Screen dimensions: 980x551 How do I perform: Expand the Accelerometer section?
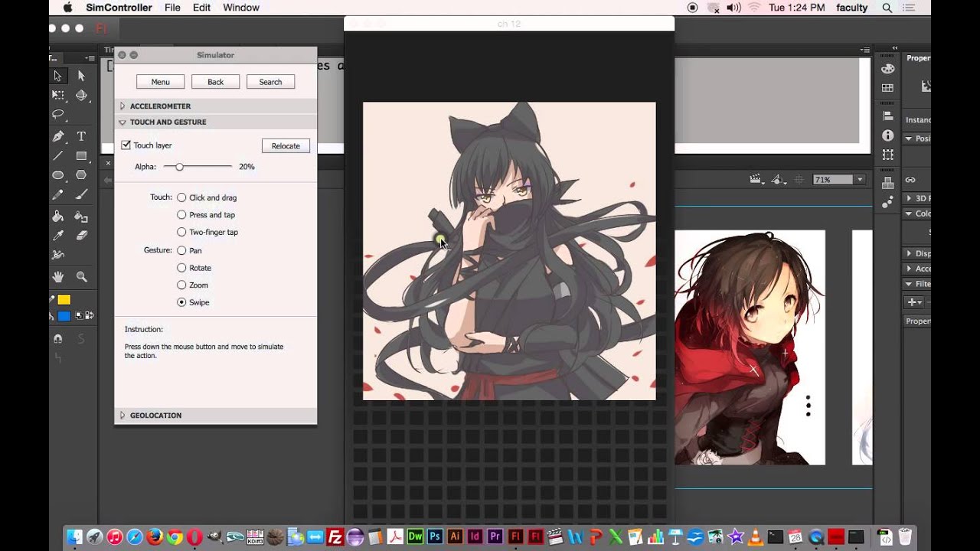[122, 106]
